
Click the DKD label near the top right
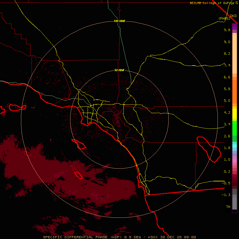[x=233, y=16]
